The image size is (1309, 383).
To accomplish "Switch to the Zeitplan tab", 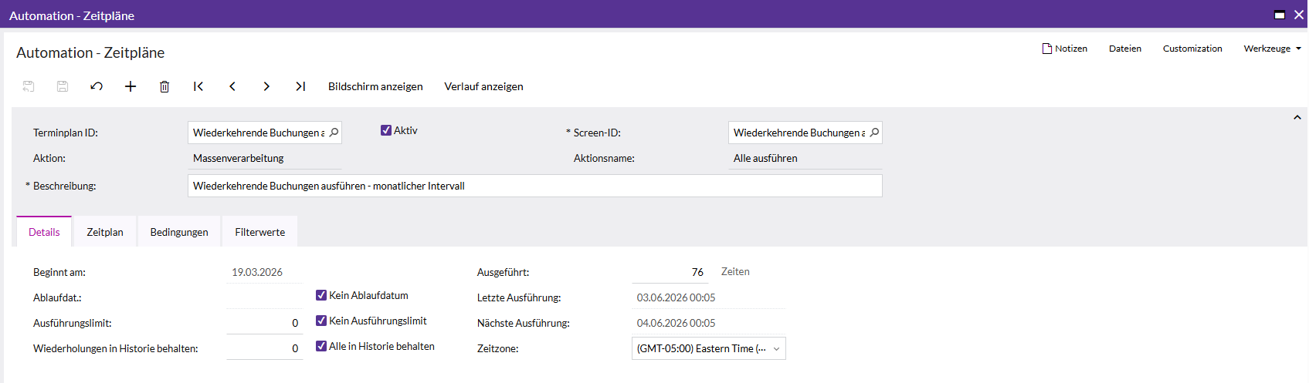I will point(105,232).
